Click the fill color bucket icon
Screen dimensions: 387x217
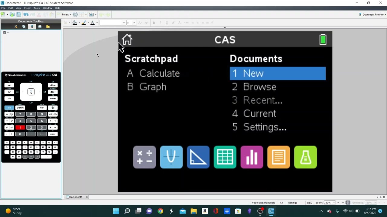click(x=75, y=23)
